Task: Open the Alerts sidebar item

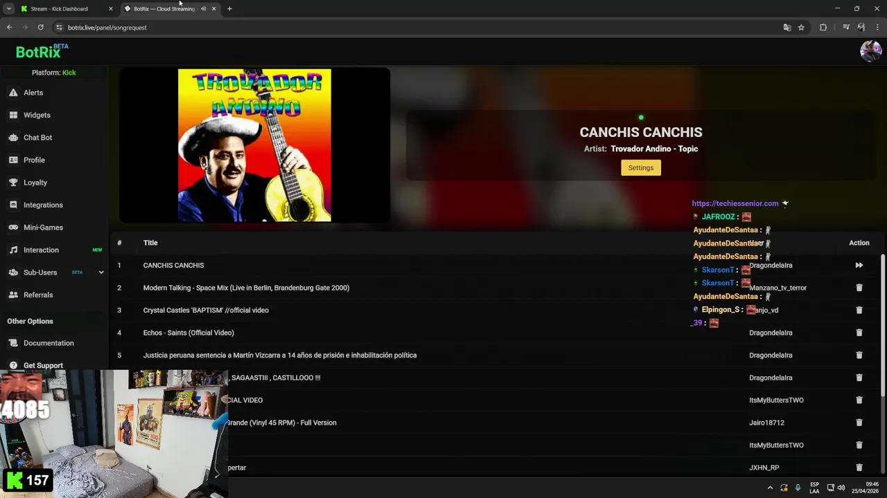Action: coord(33,93)
